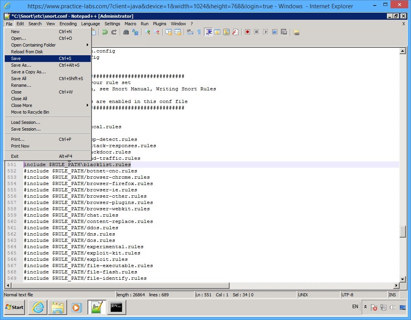Image resolution: width=411 pixels, height=320 pixels.
Task: Select Save in the File menu
Action: click(16, 58)
